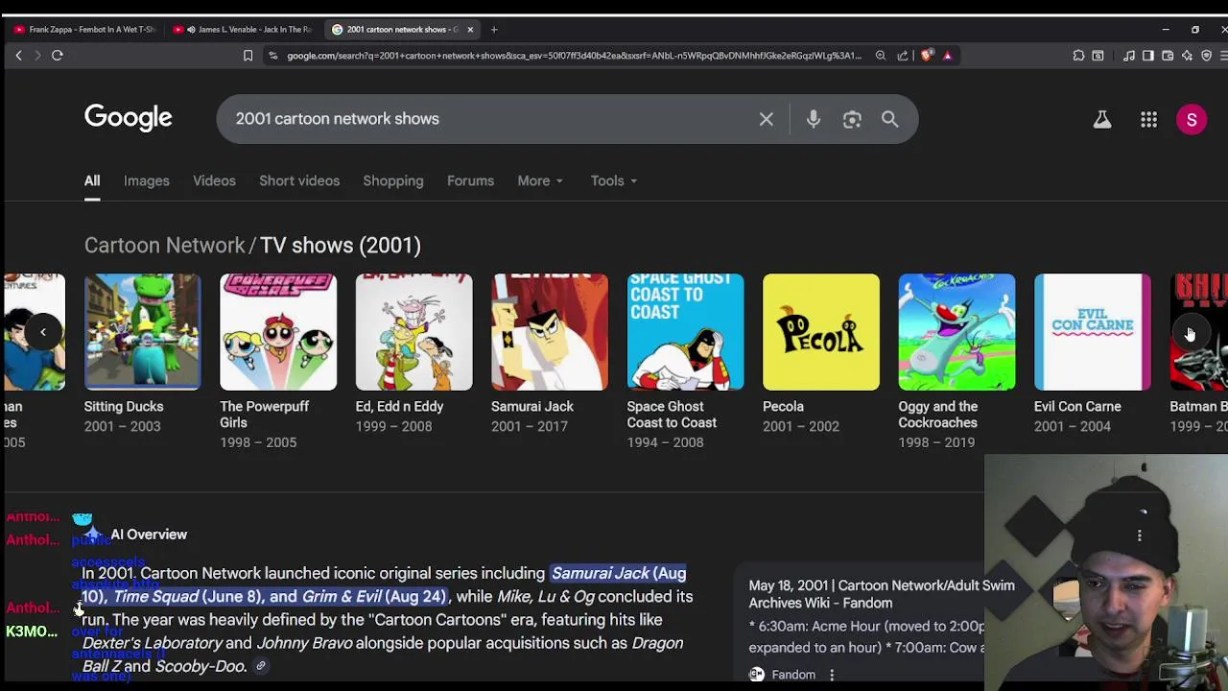This screenshot has width=1228, height=691.
Task: Click the Fandom source label
Action: tap(793, 675)
